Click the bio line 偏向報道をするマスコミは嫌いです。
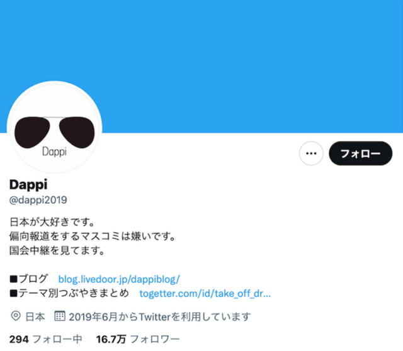The width and height of the screenshot is (403, 351). click(93, 236)
